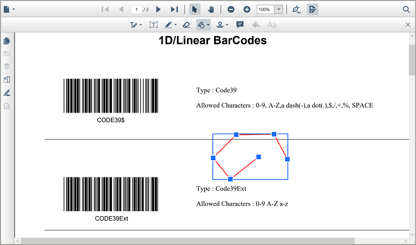Jump to the last page
Viewport: 416px width, 245px height.
[x=174, y=9]
